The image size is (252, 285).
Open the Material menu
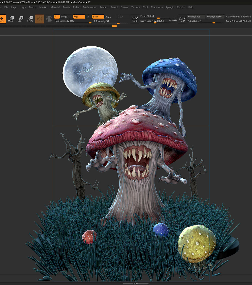55,7
